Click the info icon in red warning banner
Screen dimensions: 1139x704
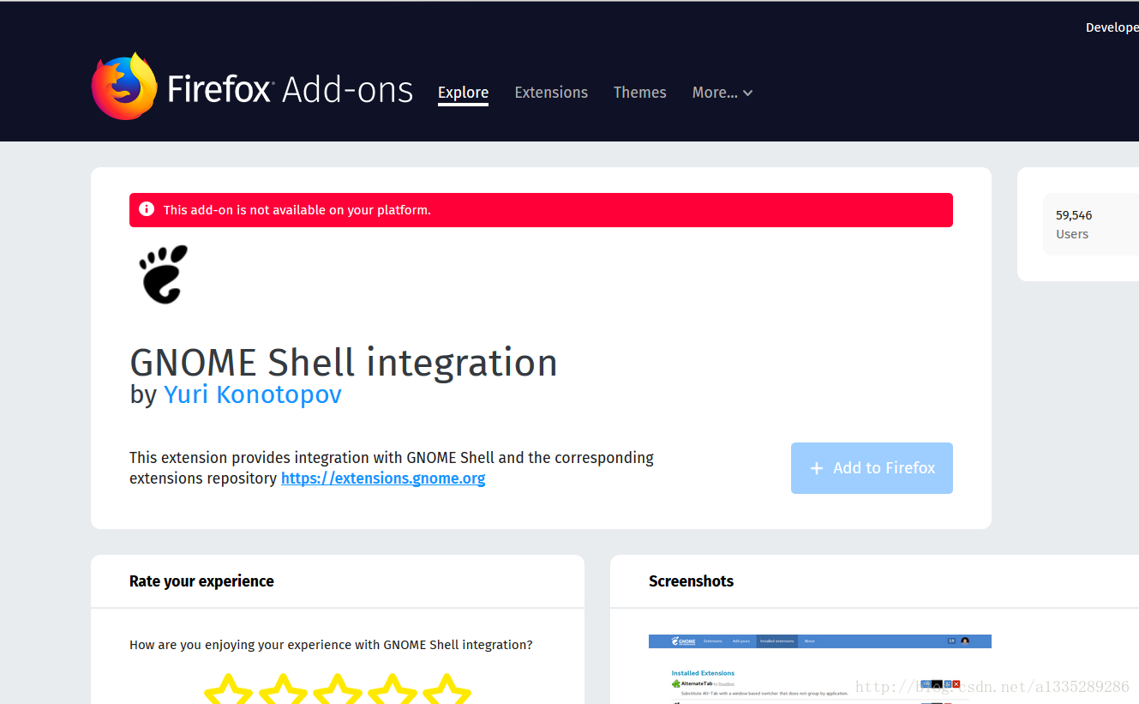(147, 209)
